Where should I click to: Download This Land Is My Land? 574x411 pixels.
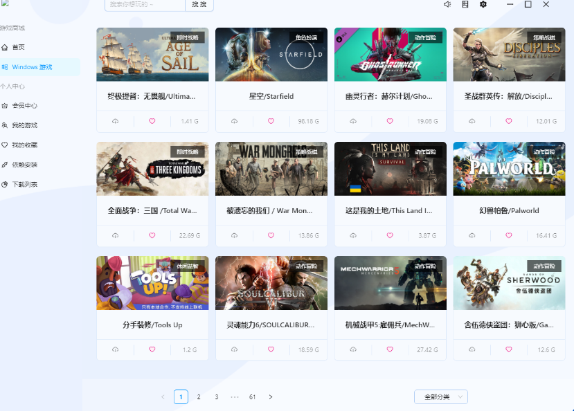(353, 235)
